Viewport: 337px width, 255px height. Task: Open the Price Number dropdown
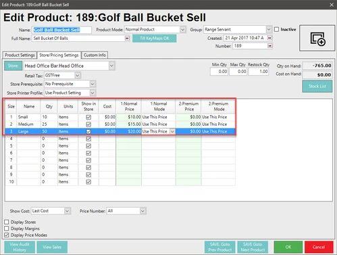tap(142, 211)
